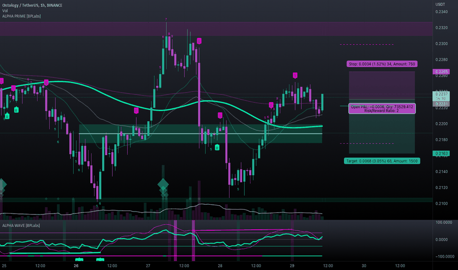
Task: Click the Open P&L Risk/Reward Ratio box
Action: point(382,108)
